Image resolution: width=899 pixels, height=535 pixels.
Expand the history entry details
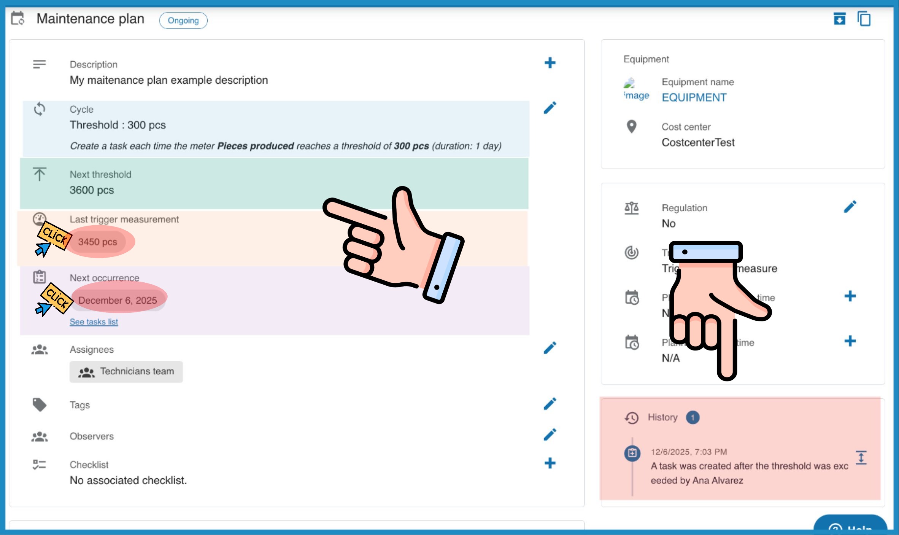pyautogui.click(x=861, y=457)
